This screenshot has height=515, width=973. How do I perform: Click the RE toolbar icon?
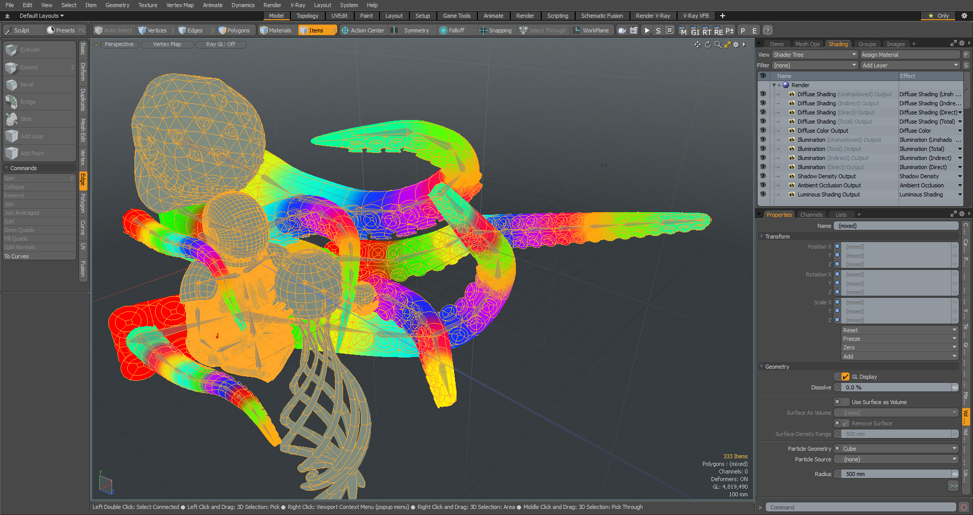718,31
